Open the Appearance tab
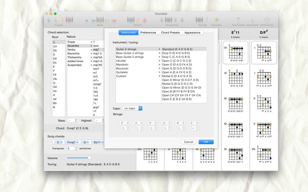The height and width of the screenshot is (192, 308). [192, 33]
